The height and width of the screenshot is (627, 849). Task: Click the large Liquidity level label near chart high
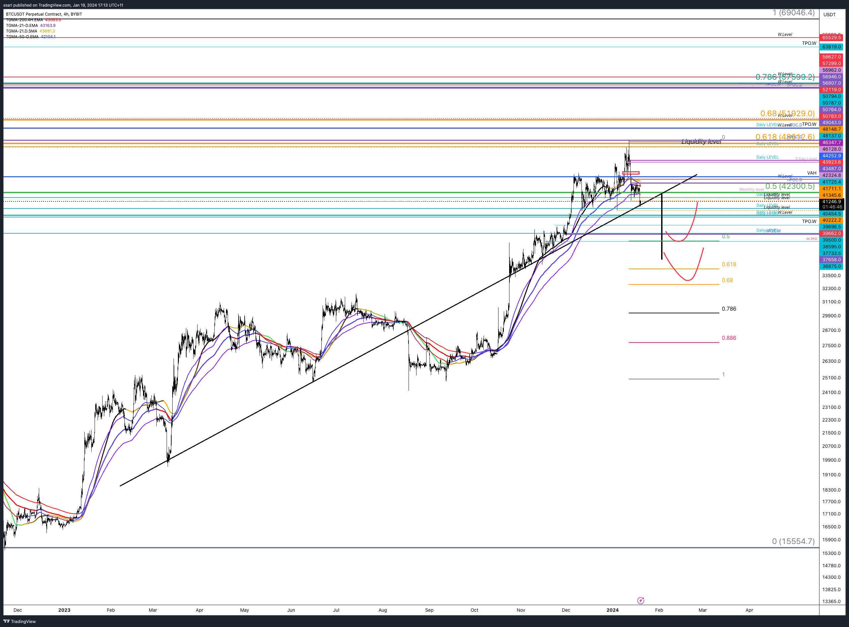coord(701,142)
